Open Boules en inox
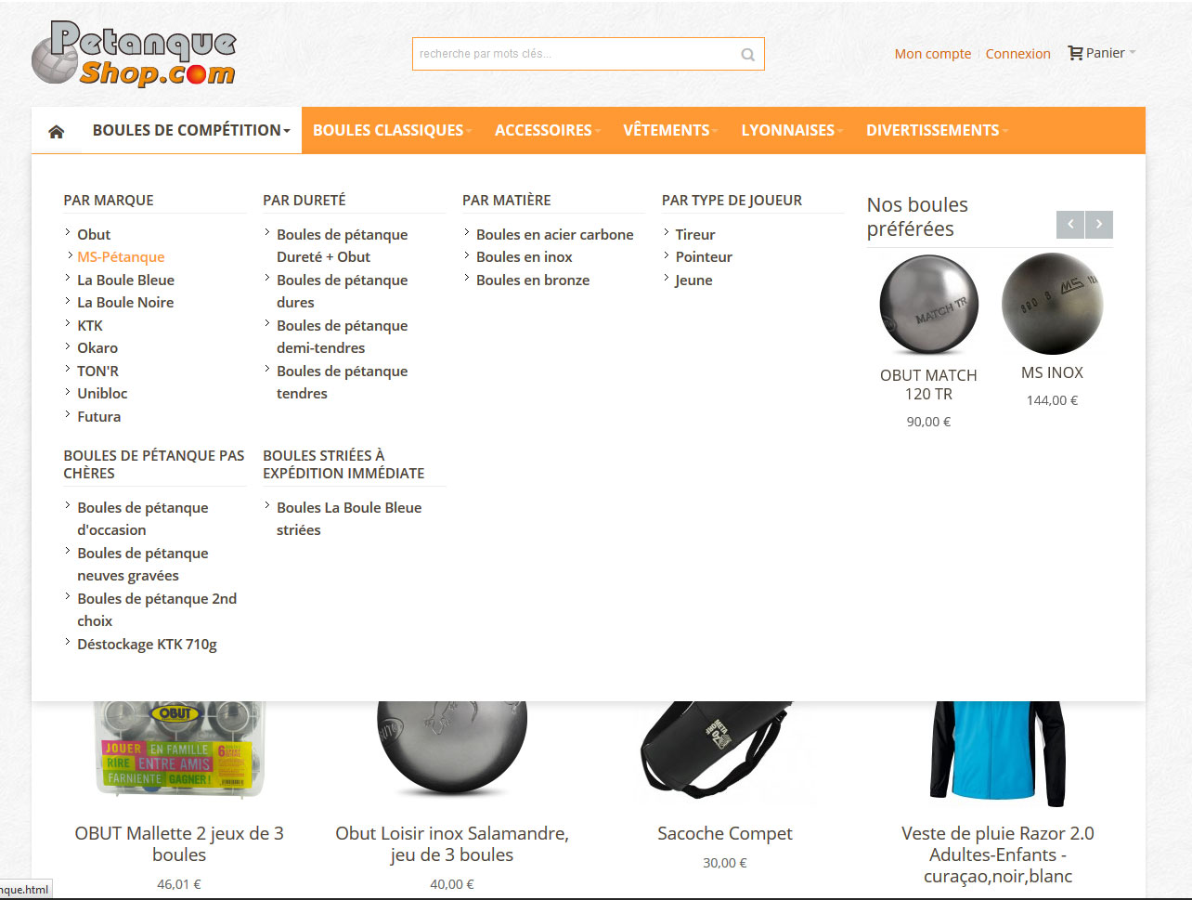Viewport: 1192px width, 900px height. pyautogui.click(x=525, y=257)
